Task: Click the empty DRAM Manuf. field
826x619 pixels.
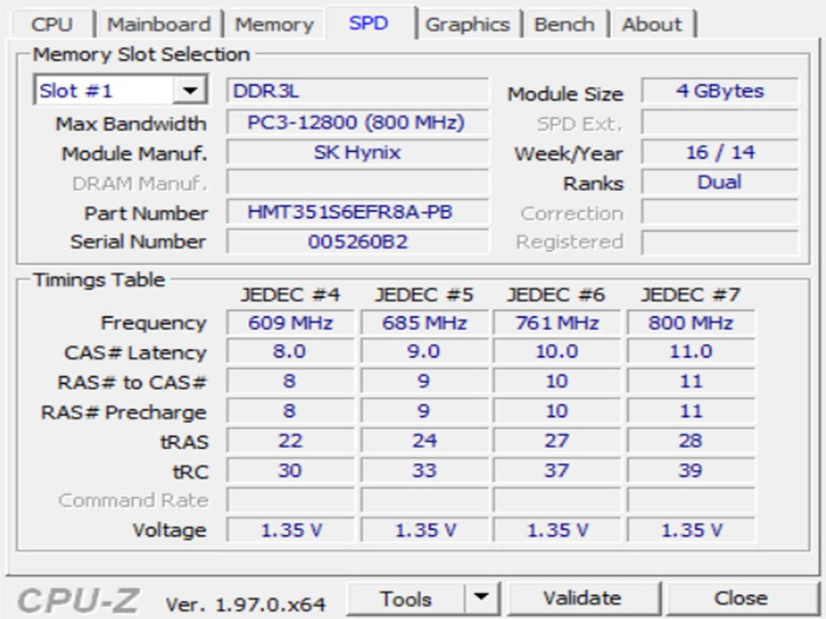Action: point(357,182)
